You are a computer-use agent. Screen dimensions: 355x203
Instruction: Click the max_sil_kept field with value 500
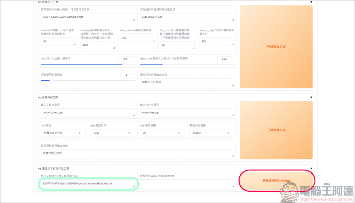[217, 41]
